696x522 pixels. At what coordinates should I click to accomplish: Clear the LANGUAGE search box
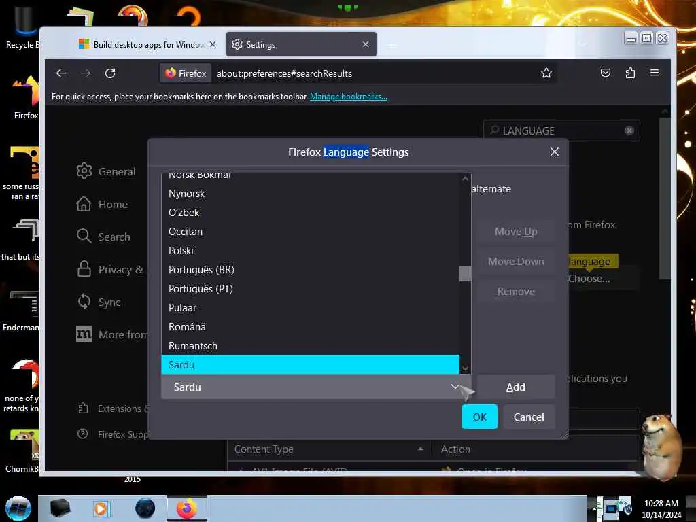click(629, 130)
